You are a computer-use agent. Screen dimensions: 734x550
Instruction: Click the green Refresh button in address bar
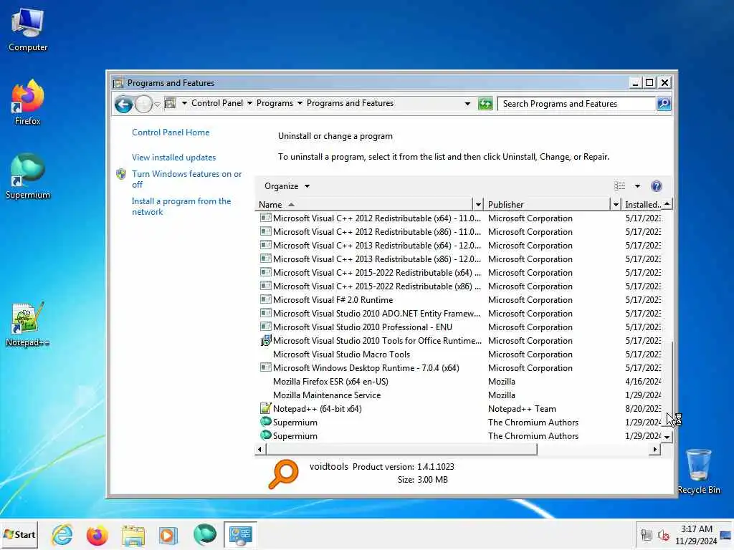(485, 103)
